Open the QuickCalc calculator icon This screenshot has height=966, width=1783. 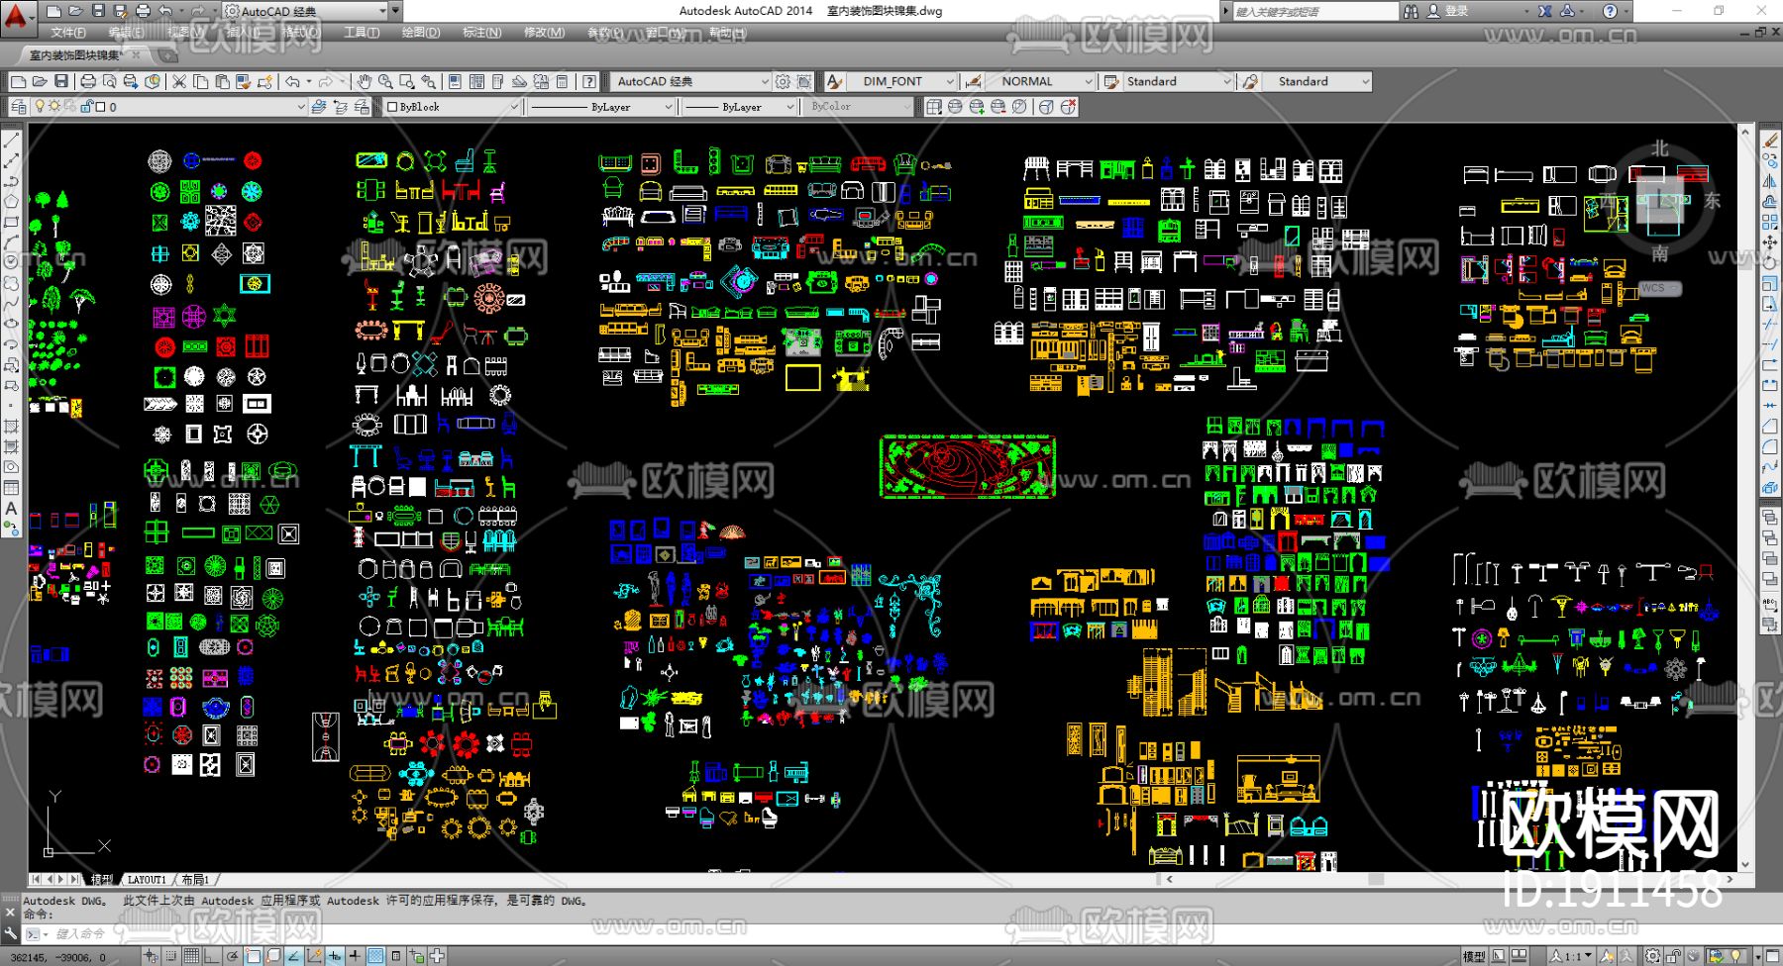pyautogui.click(x=563, y=81)
